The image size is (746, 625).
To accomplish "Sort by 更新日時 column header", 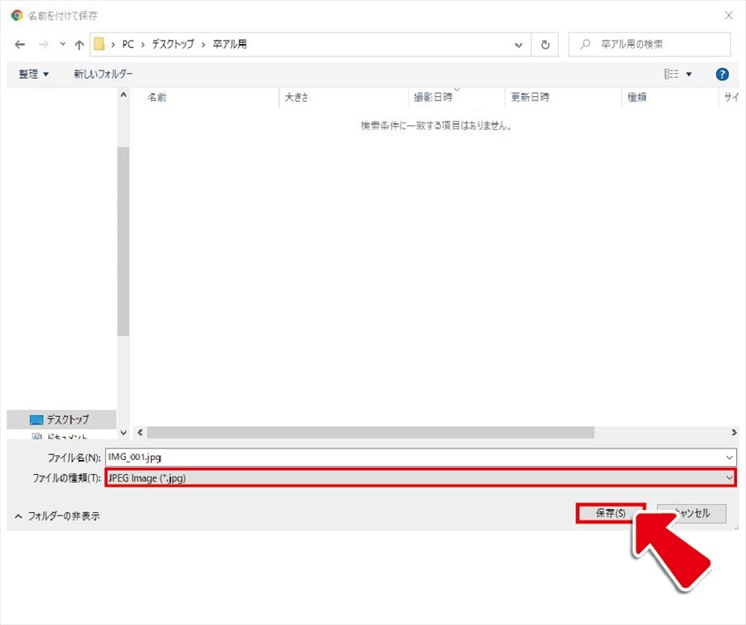I will point(530,98).
